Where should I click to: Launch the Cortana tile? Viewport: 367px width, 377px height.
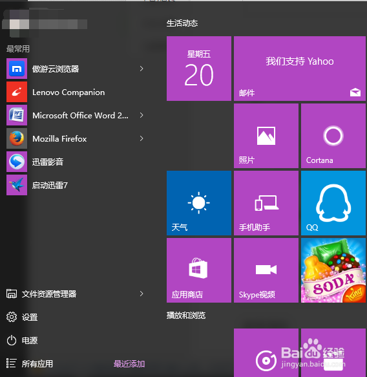coord(333,136)
